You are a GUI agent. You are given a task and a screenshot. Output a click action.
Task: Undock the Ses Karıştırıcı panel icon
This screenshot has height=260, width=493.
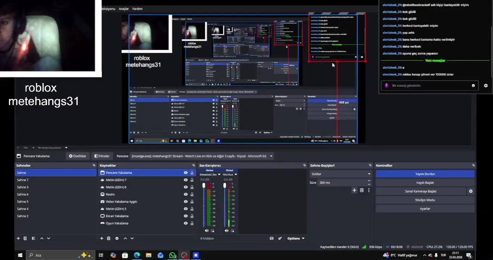tap(304, 165)
